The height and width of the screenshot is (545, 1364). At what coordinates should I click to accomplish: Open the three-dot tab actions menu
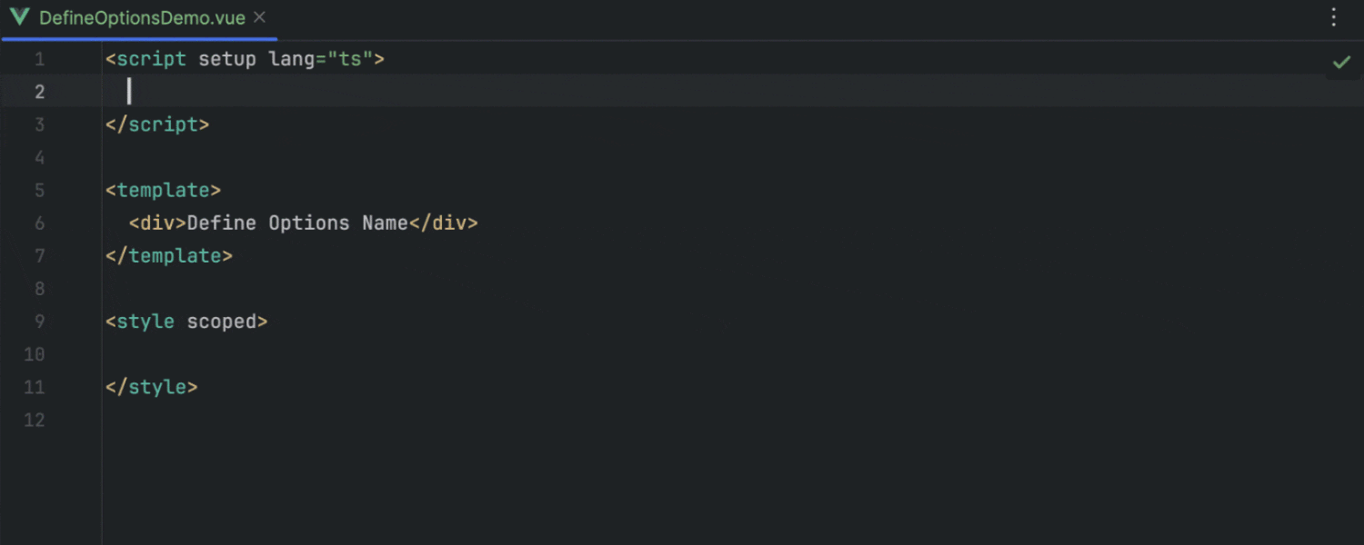(x=1334, y=17)
